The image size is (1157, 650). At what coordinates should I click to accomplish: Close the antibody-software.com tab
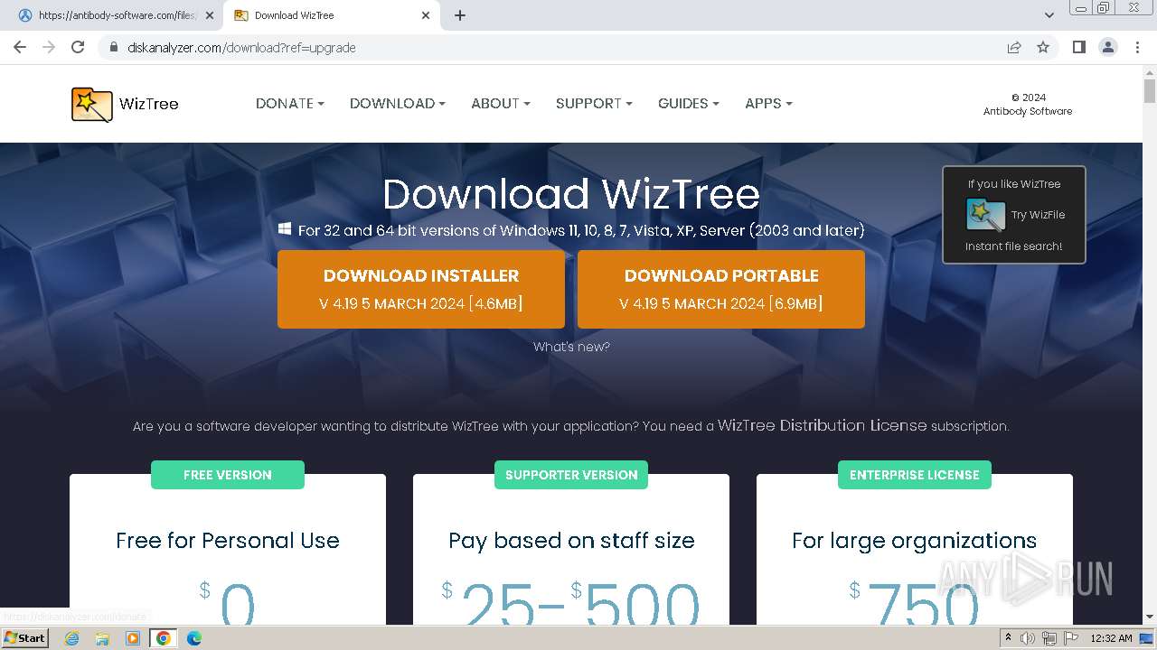[x=209, y=15]
